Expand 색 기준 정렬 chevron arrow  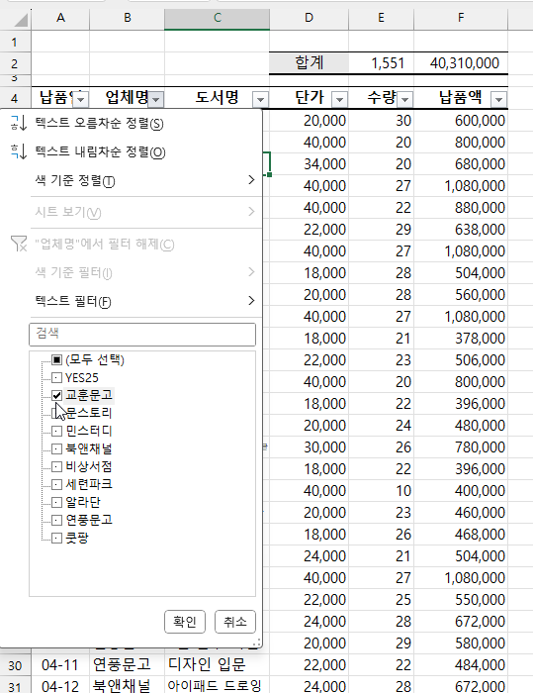pos(251,180)
